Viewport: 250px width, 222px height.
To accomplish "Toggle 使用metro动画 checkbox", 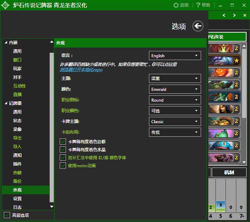I will coord(63,165).
